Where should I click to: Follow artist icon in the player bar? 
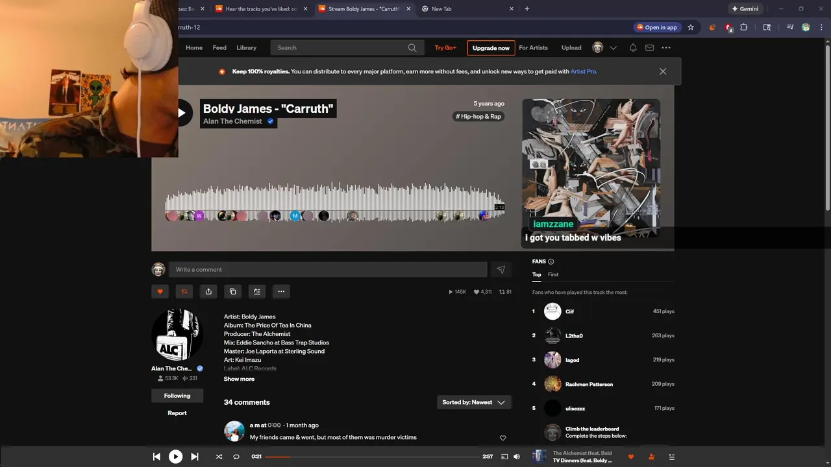coord(651,457)
